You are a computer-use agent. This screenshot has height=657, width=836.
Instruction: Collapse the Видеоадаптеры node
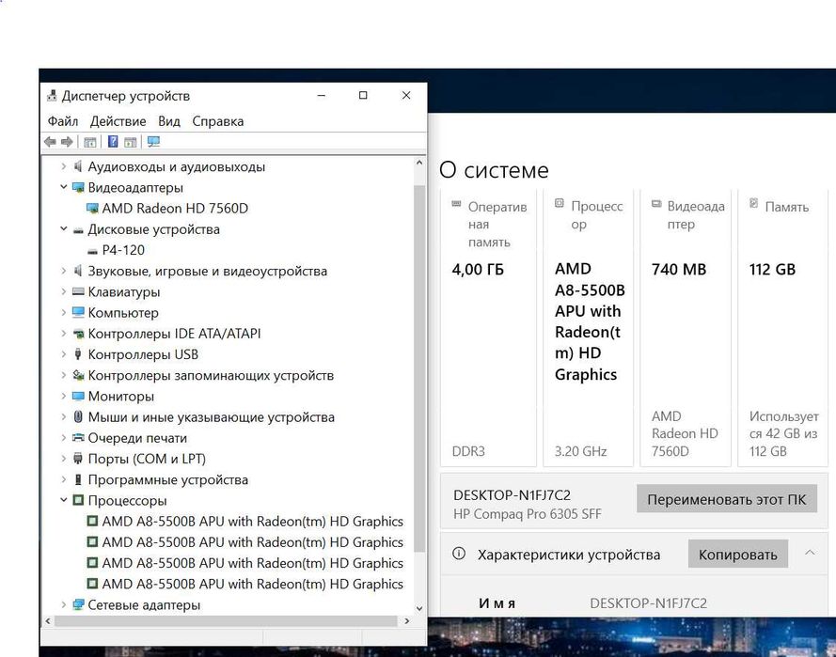pos(63,187)
